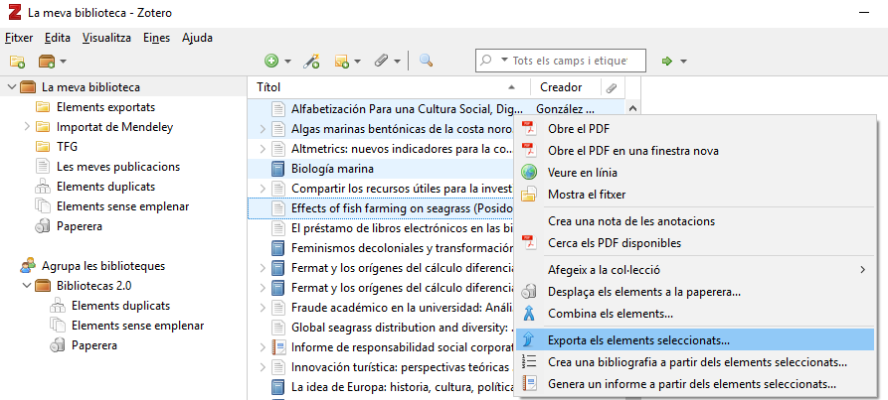Open the New Library box icon
888x400 pixels.
point(46,61)
